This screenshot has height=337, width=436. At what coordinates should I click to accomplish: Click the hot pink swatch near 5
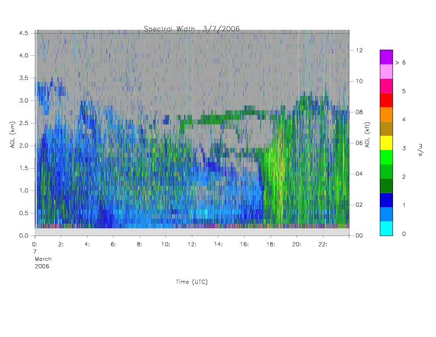(386, 86)
